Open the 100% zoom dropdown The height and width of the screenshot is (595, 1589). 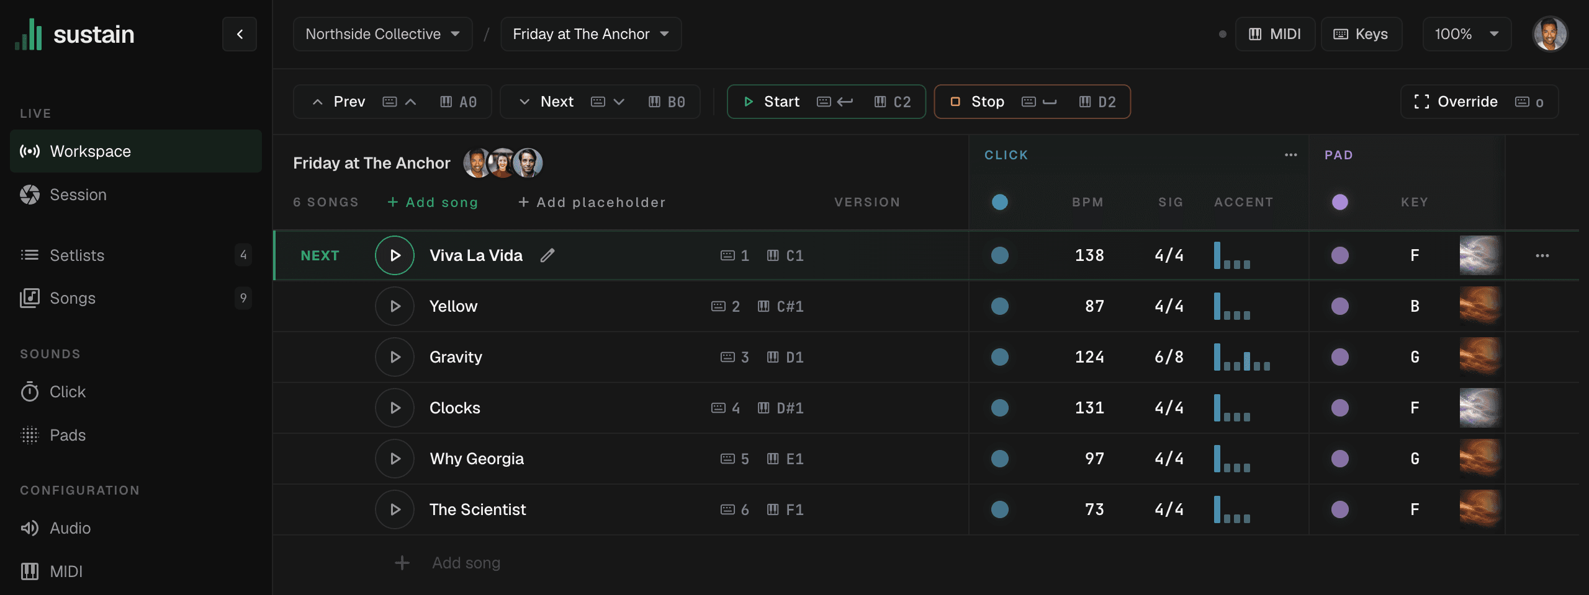(x=1467, y=34)
